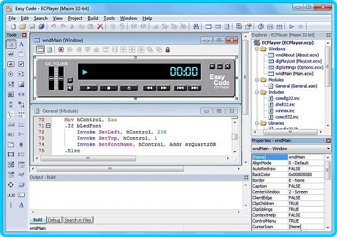Click the Next track button on CD player
337x237 pixels.
click(194, 87)
